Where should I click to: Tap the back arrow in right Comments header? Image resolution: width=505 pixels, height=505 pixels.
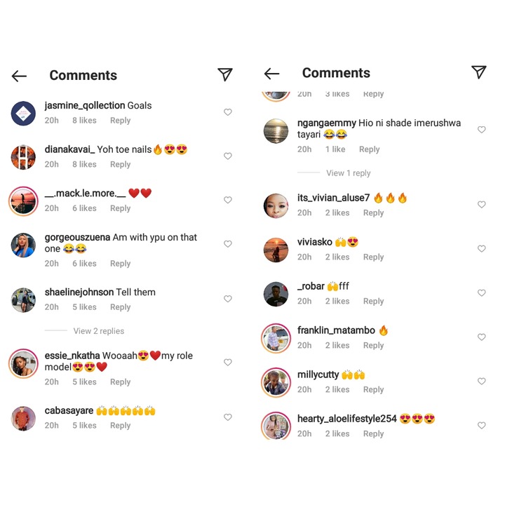[x=271, y=74]
